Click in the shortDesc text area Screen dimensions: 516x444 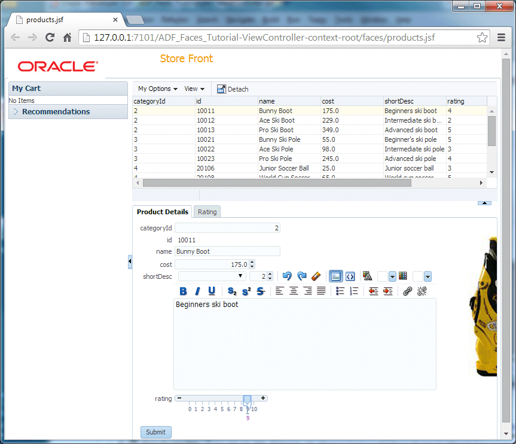click(305, 344)
